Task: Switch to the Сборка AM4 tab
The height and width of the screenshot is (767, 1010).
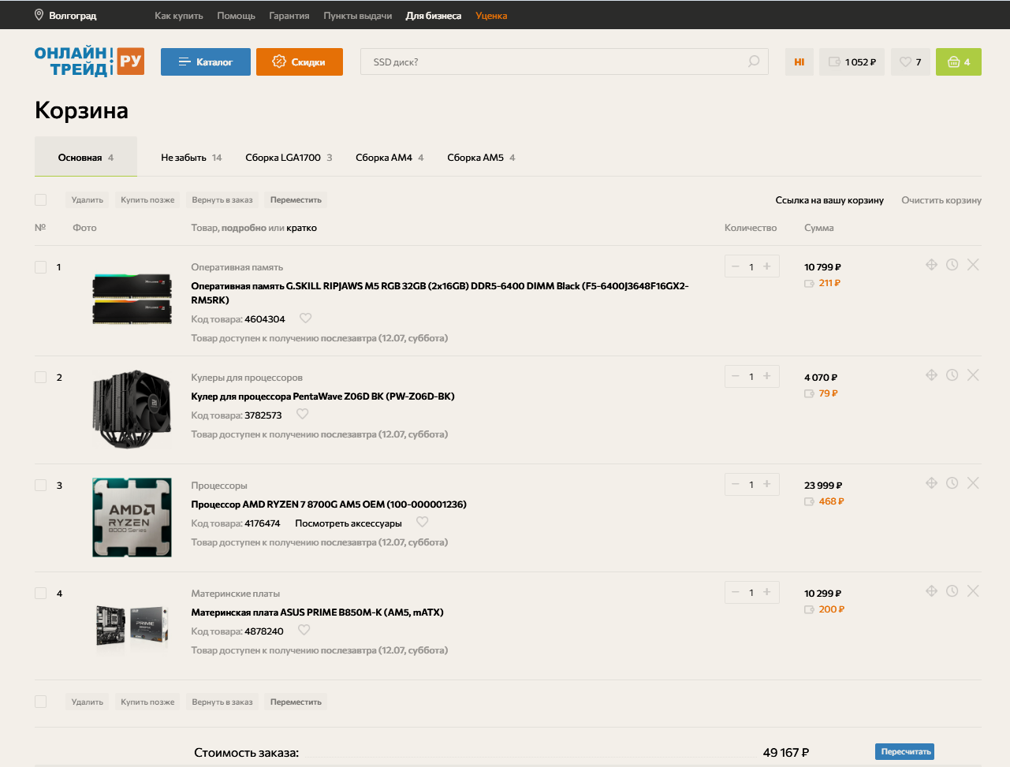Action: pyautogui.click(x=389, y=158)
